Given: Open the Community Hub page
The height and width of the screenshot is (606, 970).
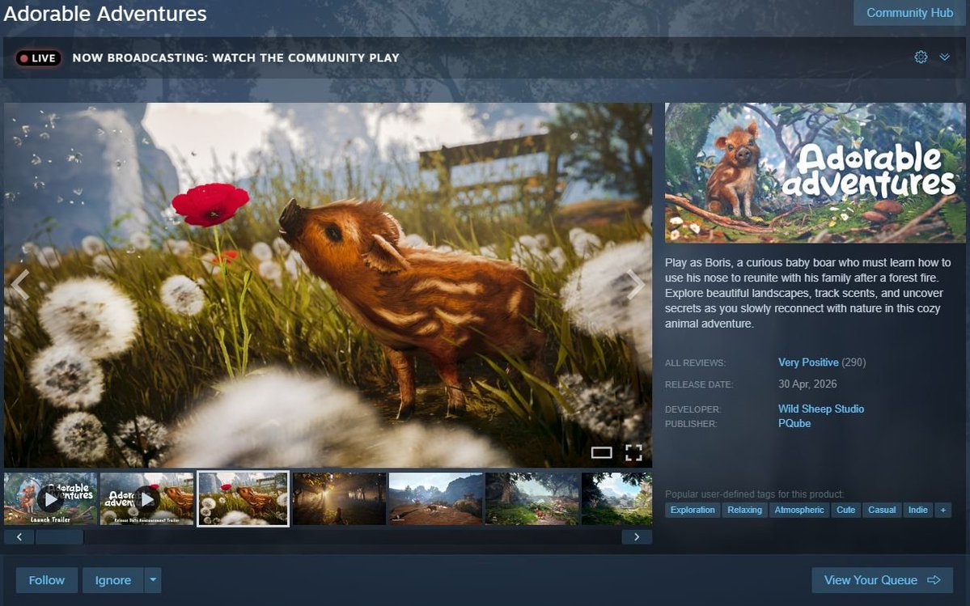Looking at the screenshot, I should pos(909,12).
